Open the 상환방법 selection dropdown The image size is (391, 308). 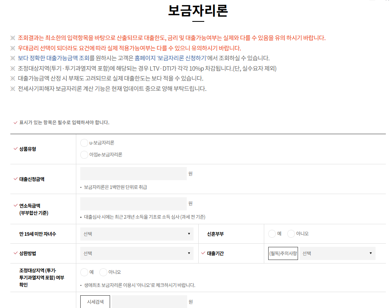(x=137, y=253)
